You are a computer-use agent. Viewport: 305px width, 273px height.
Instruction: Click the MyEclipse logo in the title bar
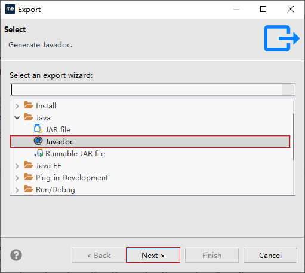10,9
